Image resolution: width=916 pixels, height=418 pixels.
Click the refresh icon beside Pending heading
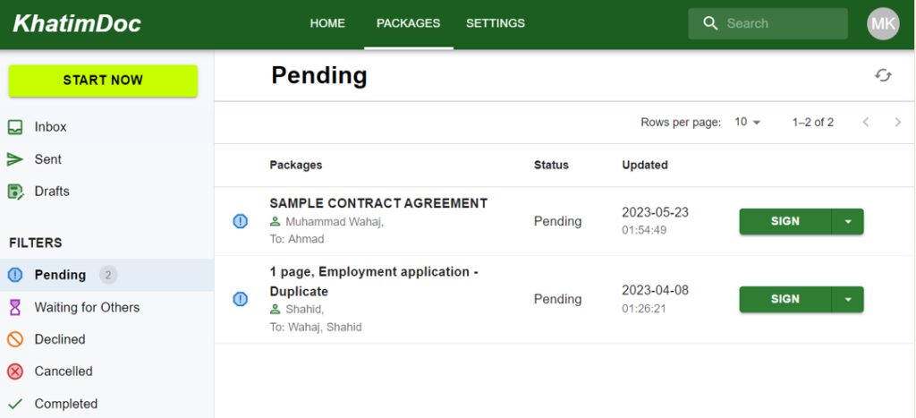883,76
